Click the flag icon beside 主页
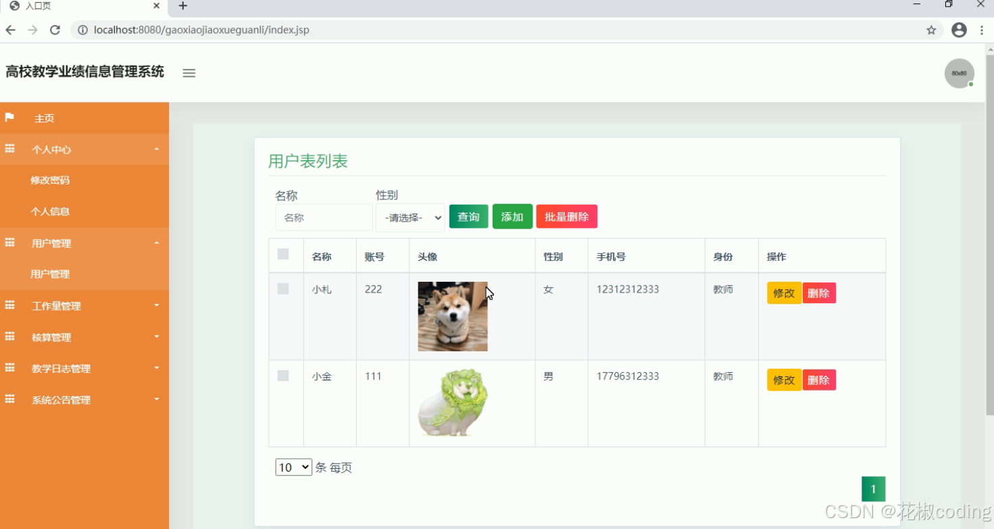Screen dimensions: 994x529 (x=9, y=118)
